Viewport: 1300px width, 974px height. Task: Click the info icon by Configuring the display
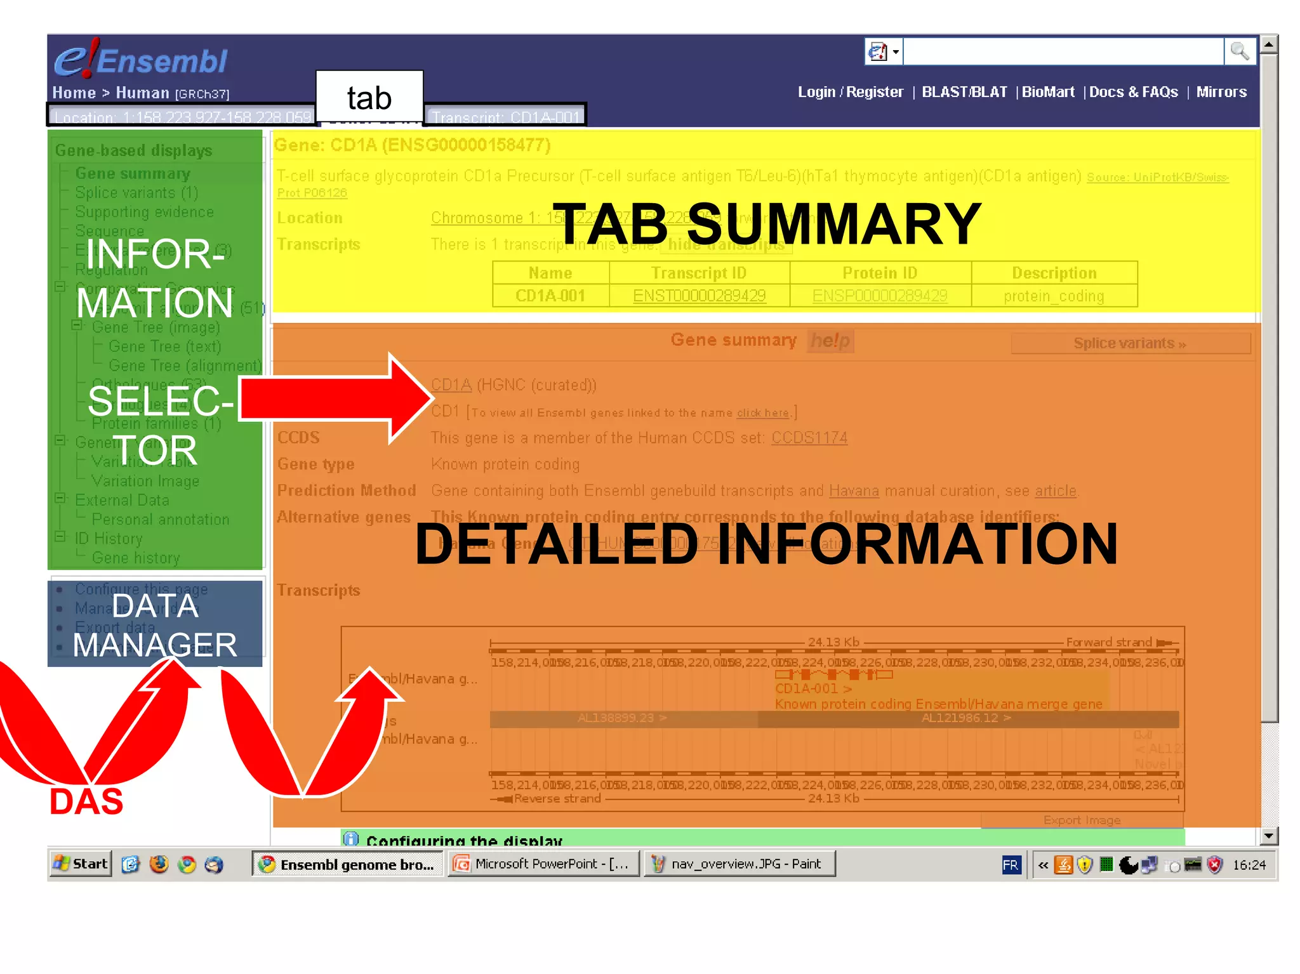[351, 838]
